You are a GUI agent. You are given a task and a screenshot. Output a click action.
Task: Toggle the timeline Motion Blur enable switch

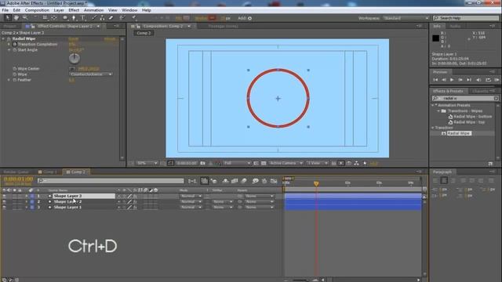coord(244,181)
